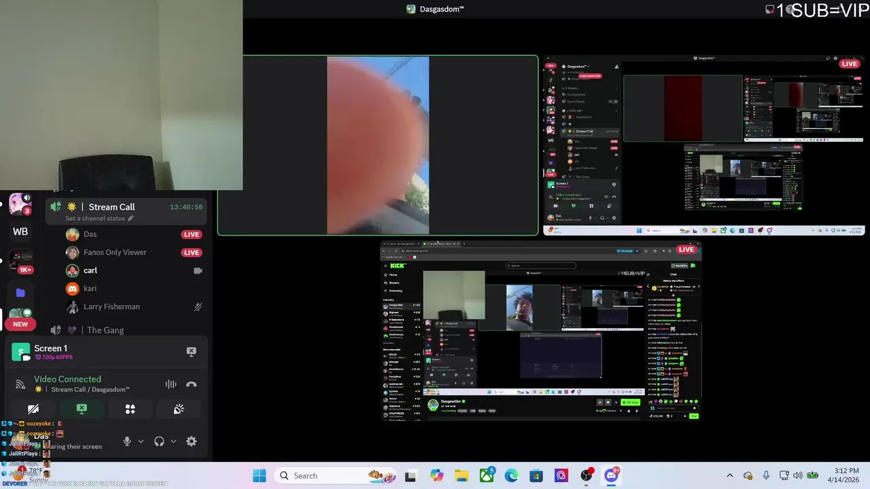The height and width of the screenshot is (489, 870).
Task: Stop streaming Screen 1
Action: (191, 351)
